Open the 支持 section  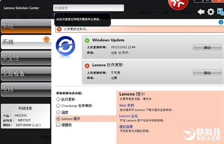click(26, 90)
